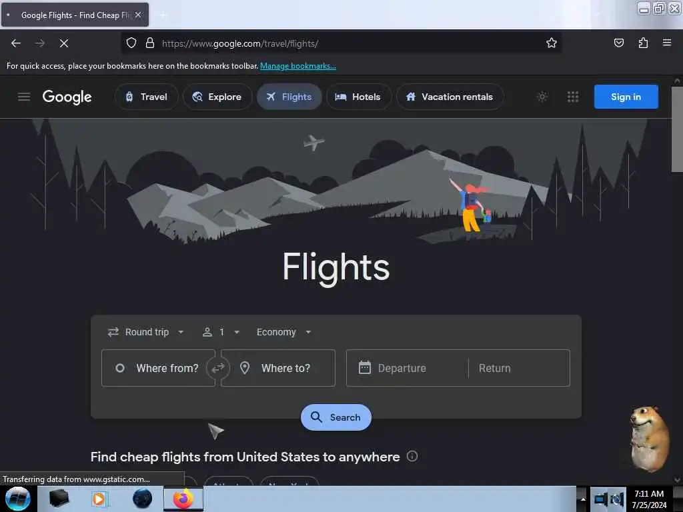Show site security lock information

[x=150, y=43]
